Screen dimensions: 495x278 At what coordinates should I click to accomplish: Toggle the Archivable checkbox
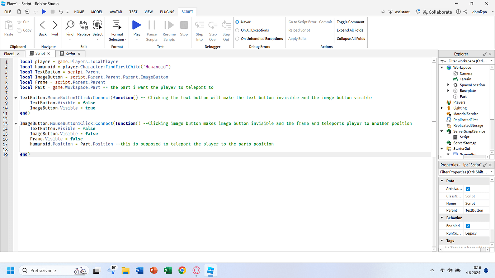pos(468,189)
